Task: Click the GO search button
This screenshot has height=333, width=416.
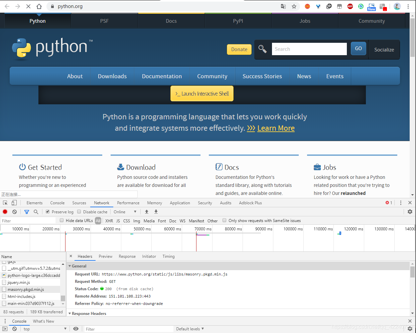Action: [359, 48]
